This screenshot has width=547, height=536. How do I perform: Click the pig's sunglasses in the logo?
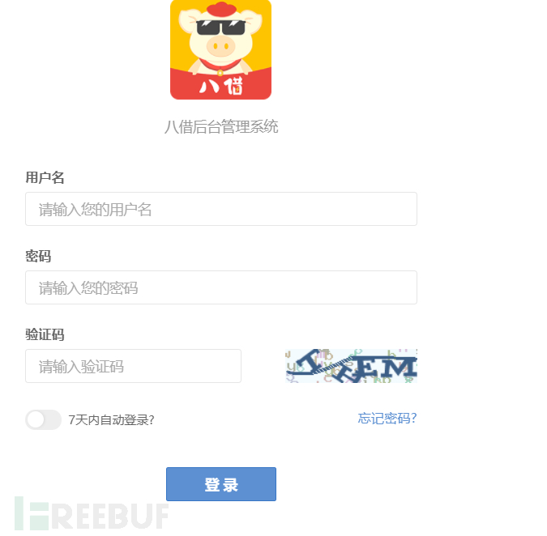[220, 28]
